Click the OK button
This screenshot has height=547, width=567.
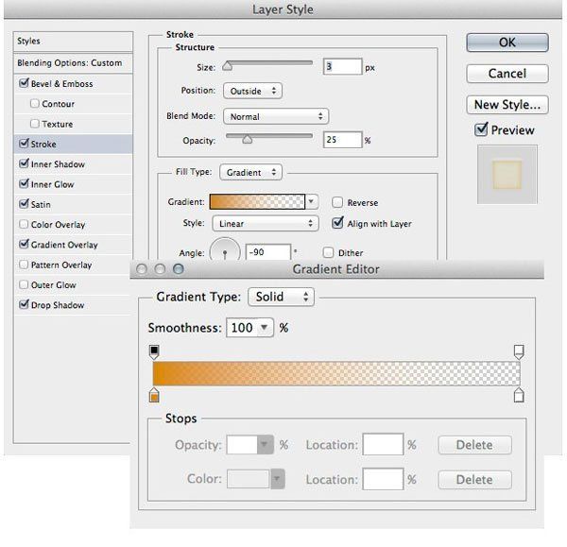pos(507,43)
